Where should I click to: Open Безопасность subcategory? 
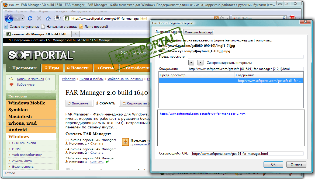coord(23,167)
